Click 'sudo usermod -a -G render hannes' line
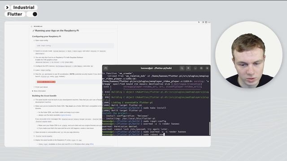The width and height of the screenshot is (287, 161). 144,131
